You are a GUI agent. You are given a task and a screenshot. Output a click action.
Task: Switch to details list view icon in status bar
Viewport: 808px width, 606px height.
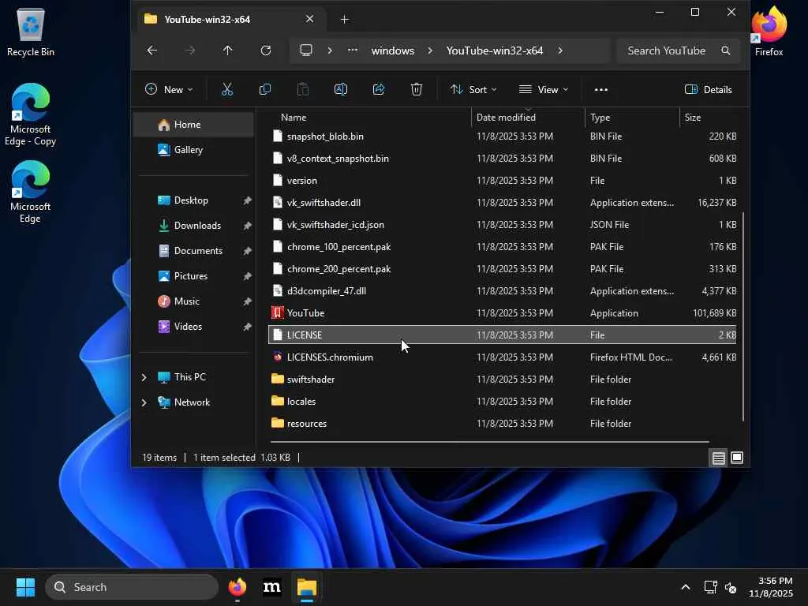click(x=718, y=458)
